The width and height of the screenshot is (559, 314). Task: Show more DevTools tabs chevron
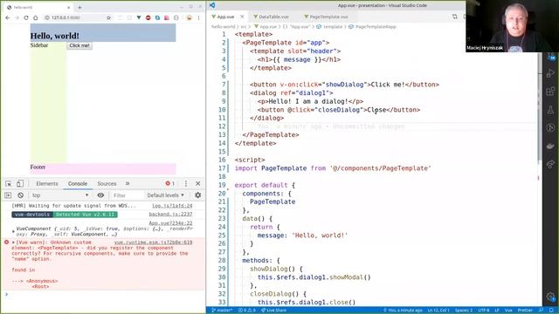click(x=128, y=184)
